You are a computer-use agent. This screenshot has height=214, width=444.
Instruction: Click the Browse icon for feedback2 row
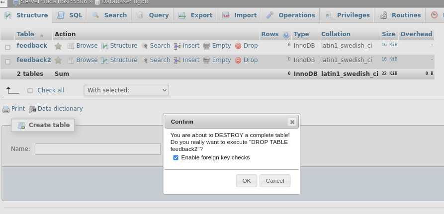(71, 60)
